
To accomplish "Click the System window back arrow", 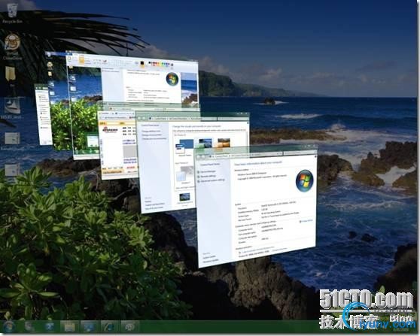I will 199,157.
